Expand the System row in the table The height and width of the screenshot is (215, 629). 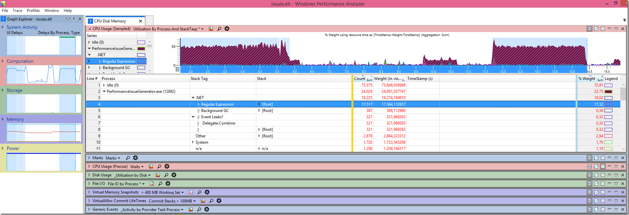tap(193, 142)
